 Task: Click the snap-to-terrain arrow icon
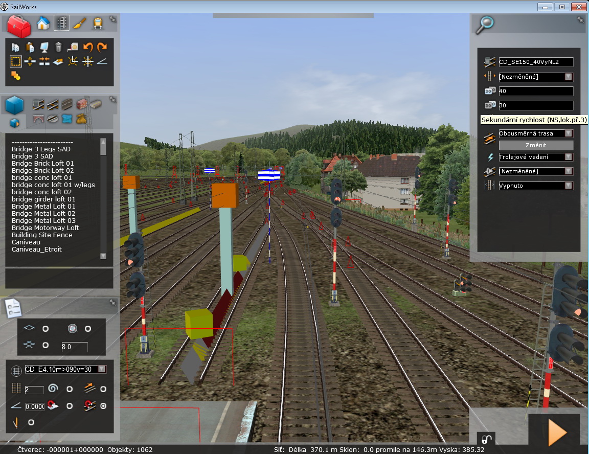point(58,61)
